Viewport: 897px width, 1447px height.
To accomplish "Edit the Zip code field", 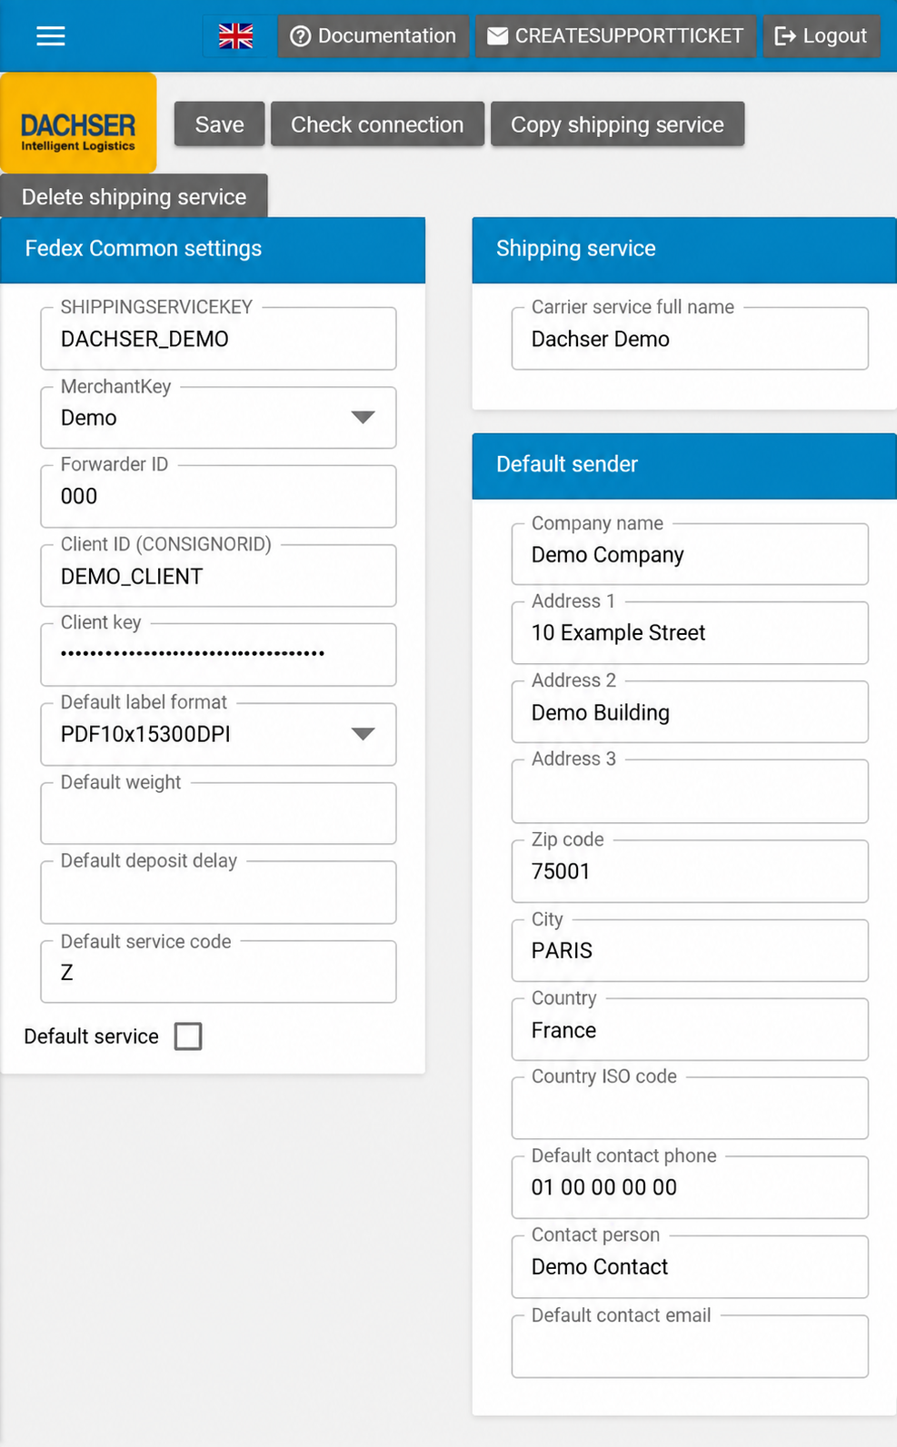I will 690,871.
